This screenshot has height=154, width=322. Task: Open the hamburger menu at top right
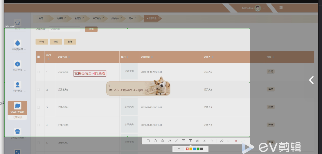pyautogui.click(x=281, y=8)
